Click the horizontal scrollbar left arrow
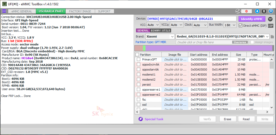The width and height of the screenshot is (276, 135). 137,111
